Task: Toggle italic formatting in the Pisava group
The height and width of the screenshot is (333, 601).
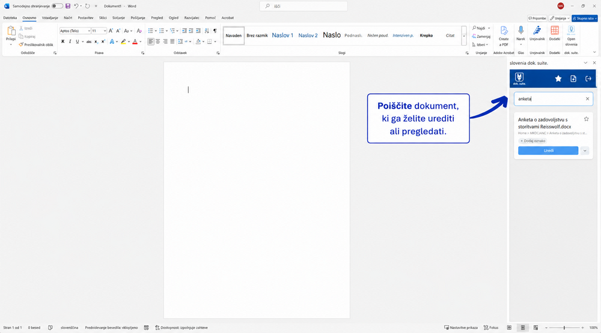Action: point(70,41)
